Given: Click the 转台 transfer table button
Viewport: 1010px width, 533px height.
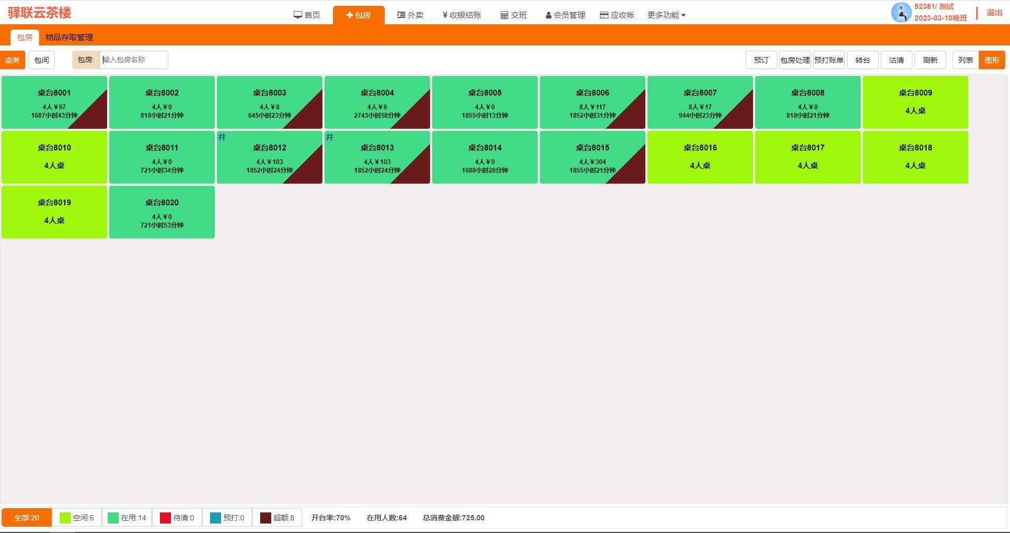Looking at the screenshot, I should (x=862, y=60).
